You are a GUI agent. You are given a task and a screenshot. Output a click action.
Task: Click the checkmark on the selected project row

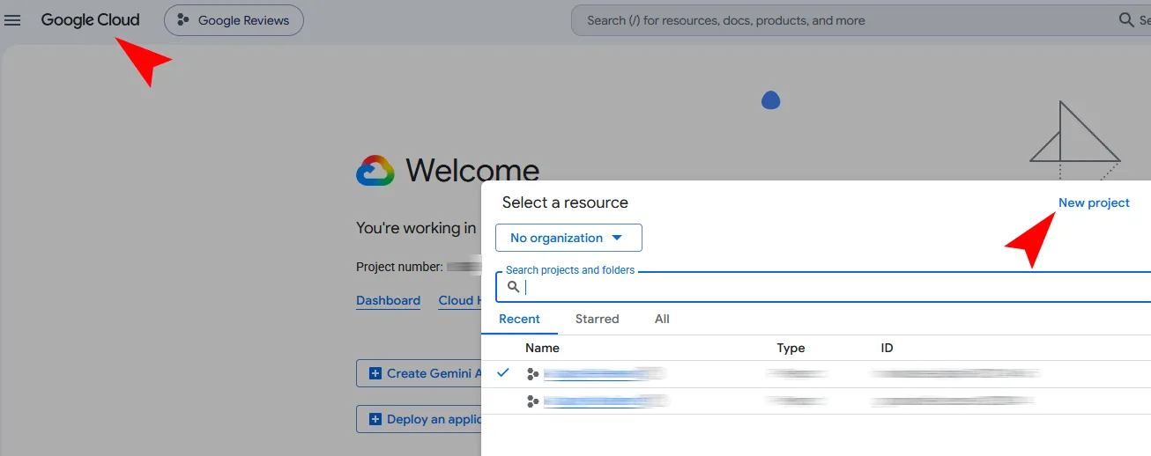point(503,373)
